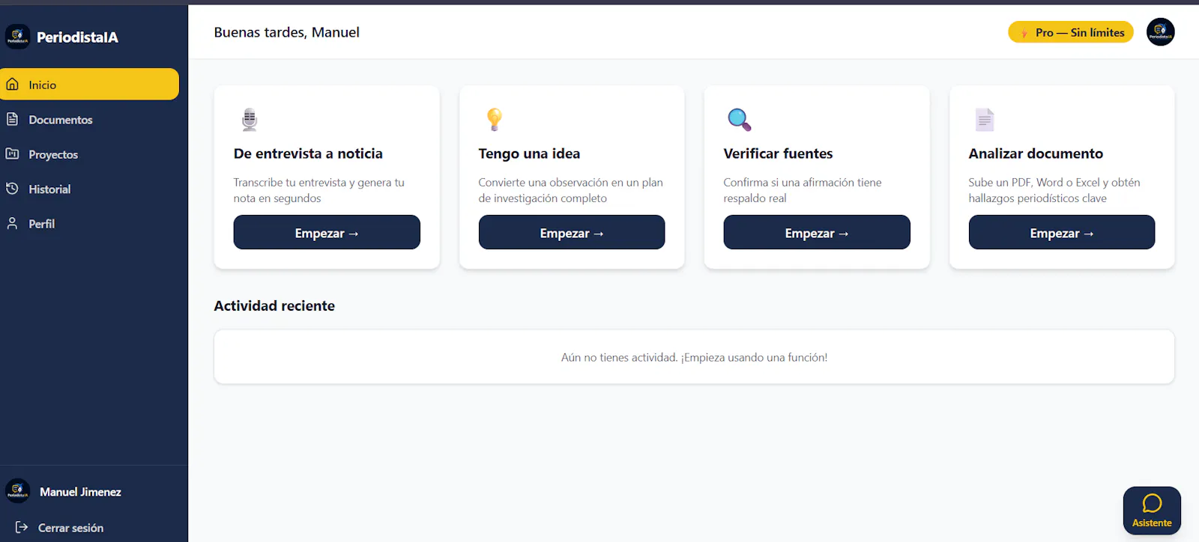Click the Pro — Sin límites badge
Screen dimensions: 1199x542
(1071, 32)
